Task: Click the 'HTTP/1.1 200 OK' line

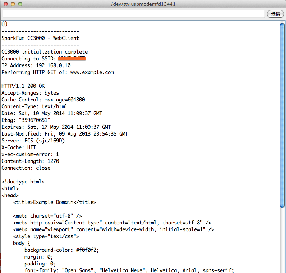Action: [x=23, y=86]
